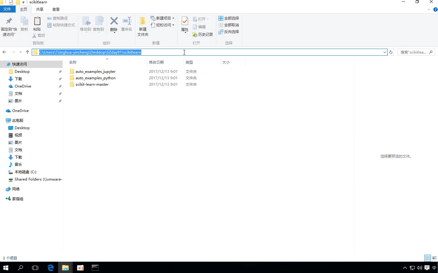Collapse the ribbon with the chevron
The image size is (438, 273).
(429, 9)
